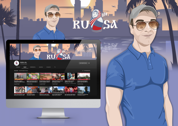Open the man at Miami water thumbnail
178x126 pixels.
(x=84, y=90)
